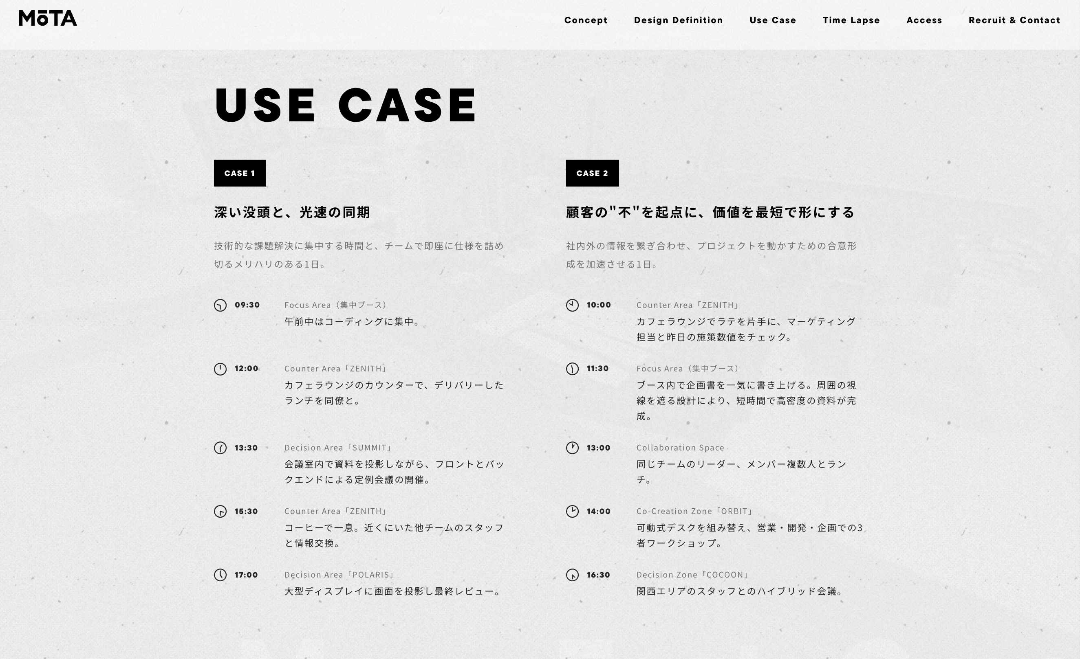Click the MOTA logo
1080x659 pixels.
click(48, 18)
